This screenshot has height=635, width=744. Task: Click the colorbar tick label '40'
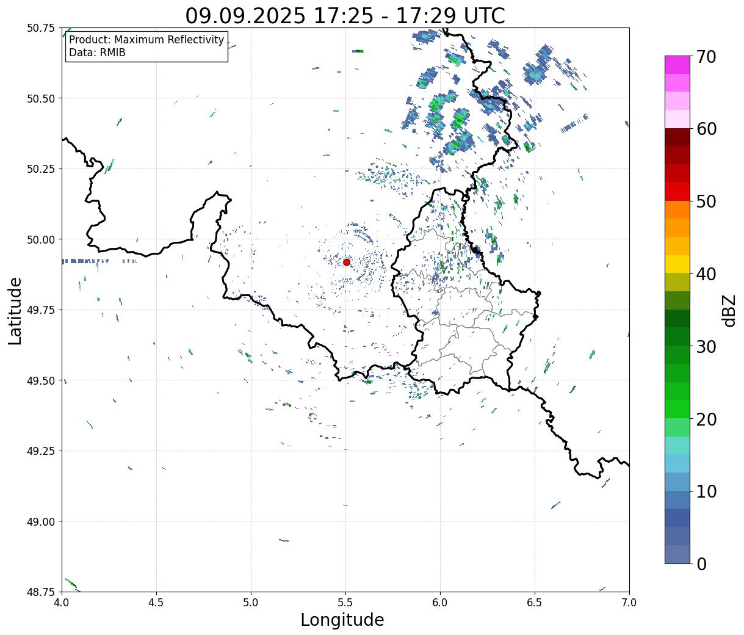pos(706,274)
